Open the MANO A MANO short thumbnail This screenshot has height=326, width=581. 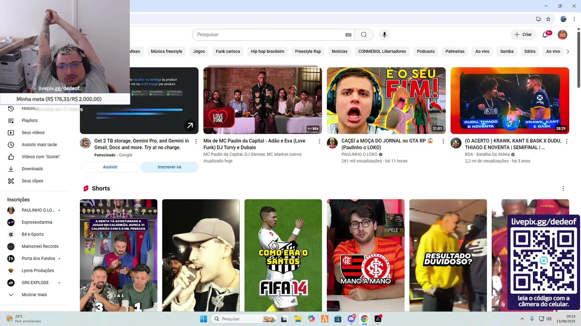coord(366,255)
